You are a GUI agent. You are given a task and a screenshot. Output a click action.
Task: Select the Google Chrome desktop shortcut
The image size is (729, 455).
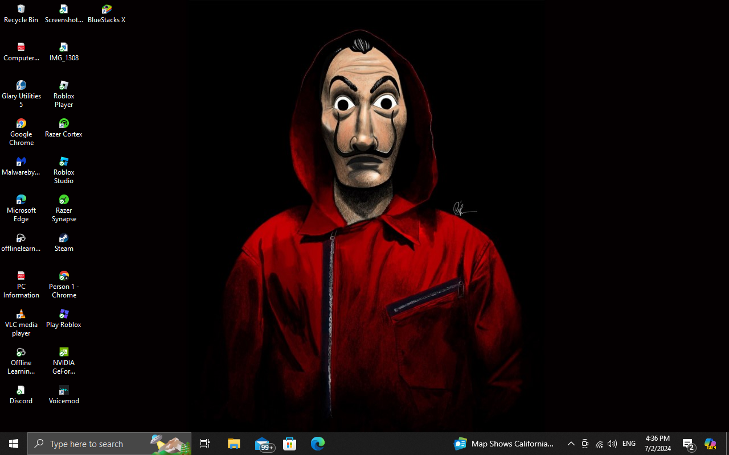(21, 133)
